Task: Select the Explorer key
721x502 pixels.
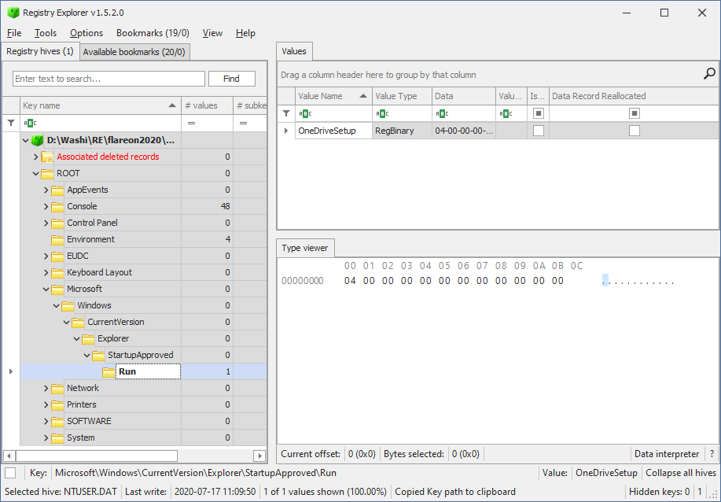Action: point(113,338)
